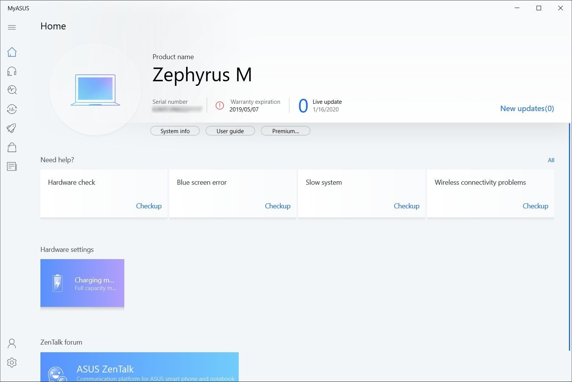This screenshot has width=572, height=382.
Task: Click the ZenTalk forum section heading
Action: click(x=61, y=342)
